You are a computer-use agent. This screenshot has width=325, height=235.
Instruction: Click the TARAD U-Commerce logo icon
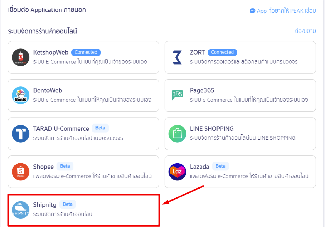(x=21, y=134)
